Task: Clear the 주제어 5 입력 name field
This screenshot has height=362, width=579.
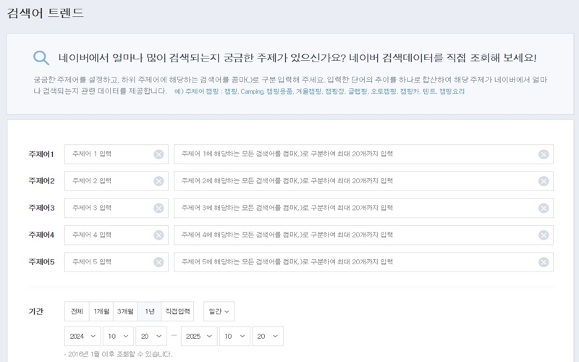Action: [159, 262]
